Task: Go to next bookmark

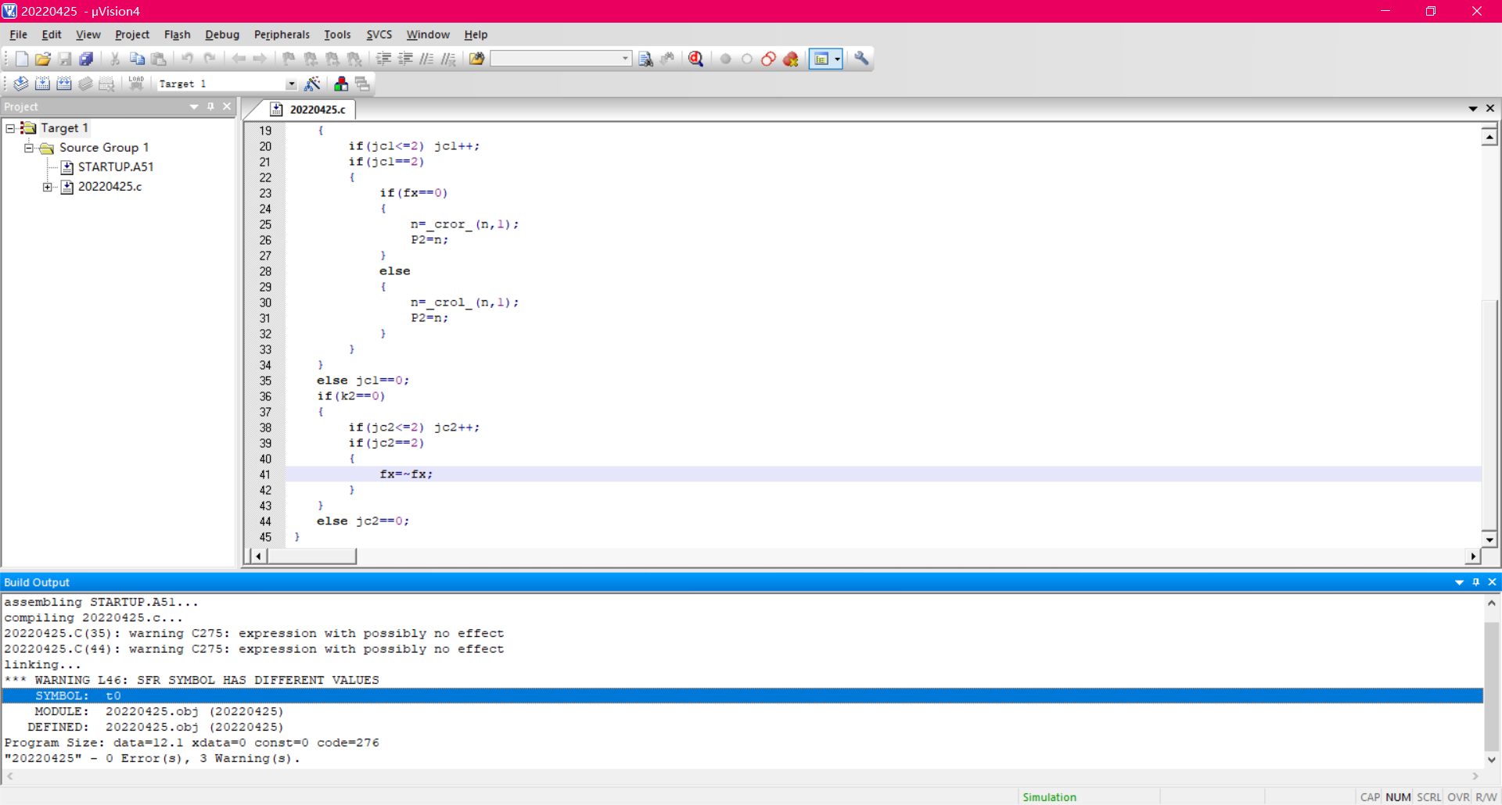Action: tap(332, 59)
